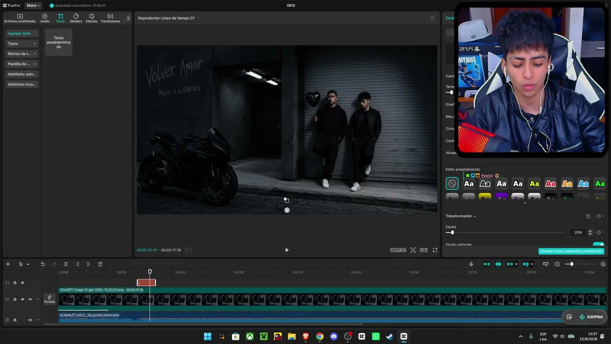Mute the main video track

30,300
